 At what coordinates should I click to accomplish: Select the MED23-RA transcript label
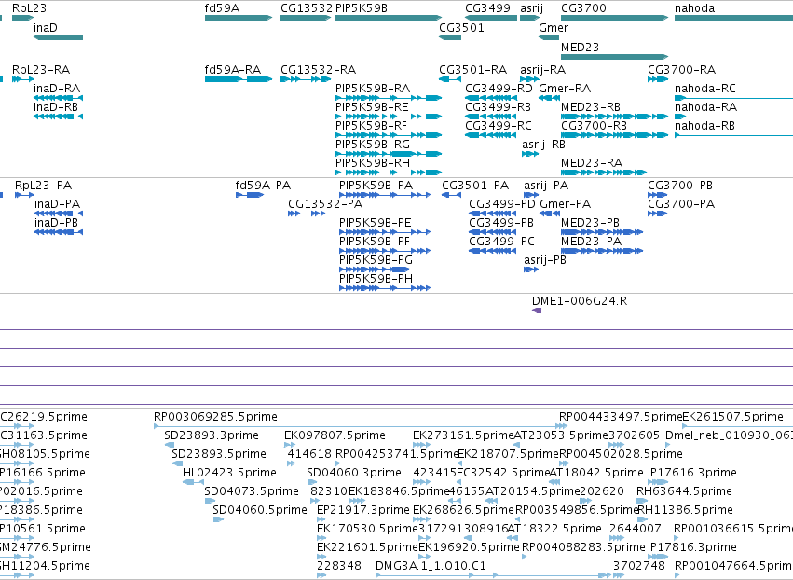pyautogui.click(x=591, y=163)
